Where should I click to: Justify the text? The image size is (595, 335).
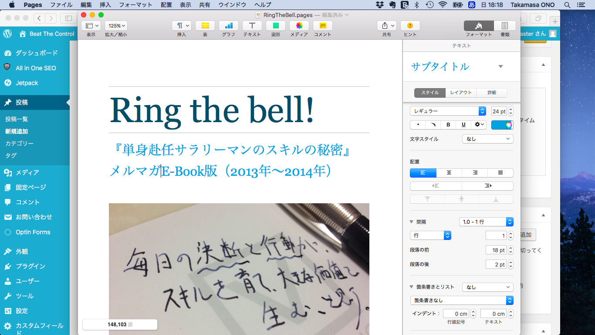pyautogui.click(x=500, y=173)
